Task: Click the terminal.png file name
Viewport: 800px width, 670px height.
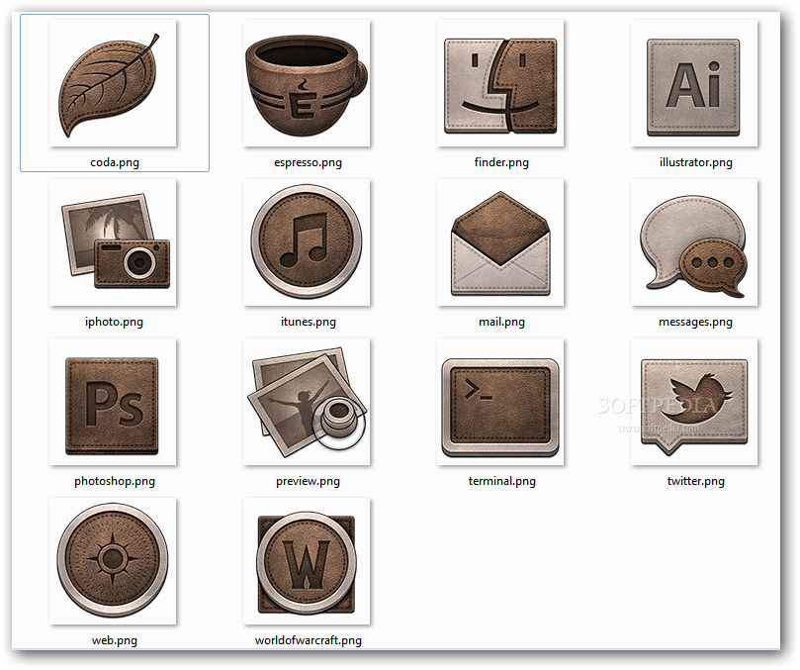Action: [x=502, y=482]
